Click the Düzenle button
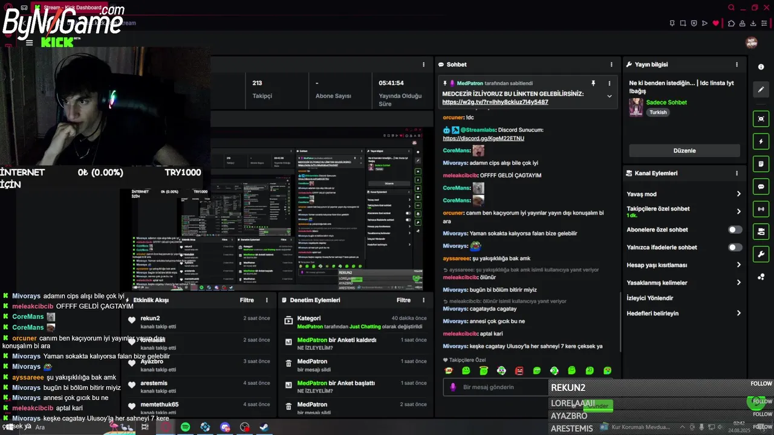Viewport: 774px width, 435px height. [x=685, y=150]
